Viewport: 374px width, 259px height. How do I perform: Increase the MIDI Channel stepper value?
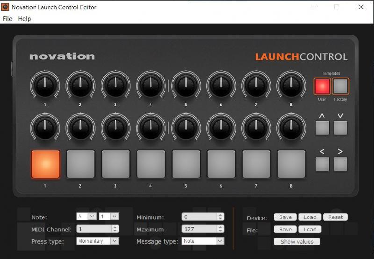pos(115,227)
